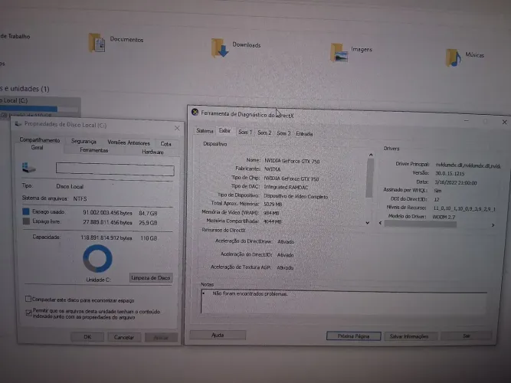Open the Compartilhamento tab
The image size is (511, 383).
pyautogui.click(x=40, y=140)
